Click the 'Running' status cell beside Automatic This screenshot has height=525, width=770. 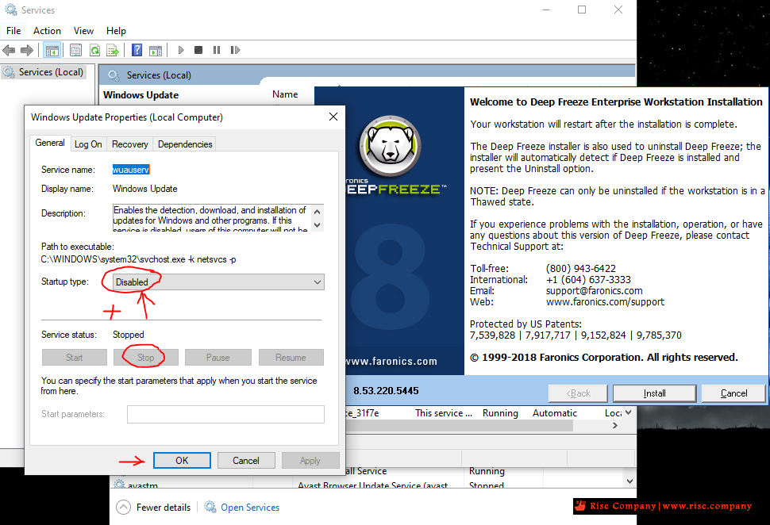[x=500, y=413]
